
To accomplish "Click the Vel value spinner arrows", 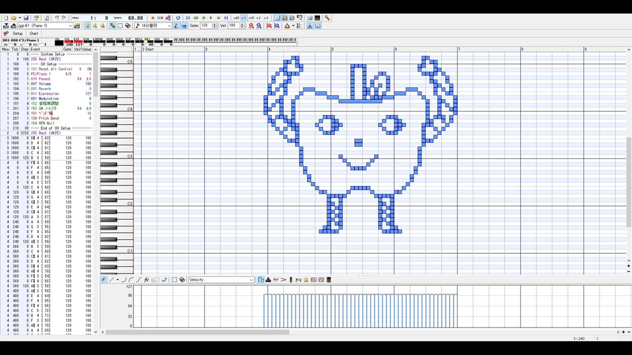I will [242, 26].
